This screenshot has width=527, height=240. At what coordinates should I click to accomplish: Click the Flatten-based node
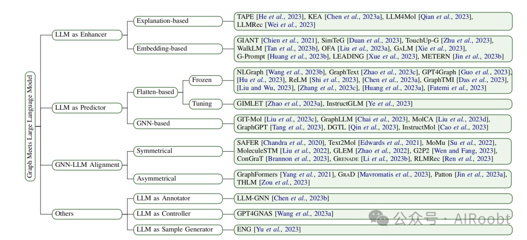155,92
